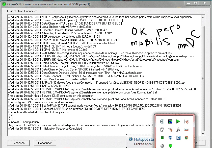The image size is (212, 148).
Task: Click log line 'Peer Connection Initiated with 0.0.0.0:0'
Action: point(52,79)
